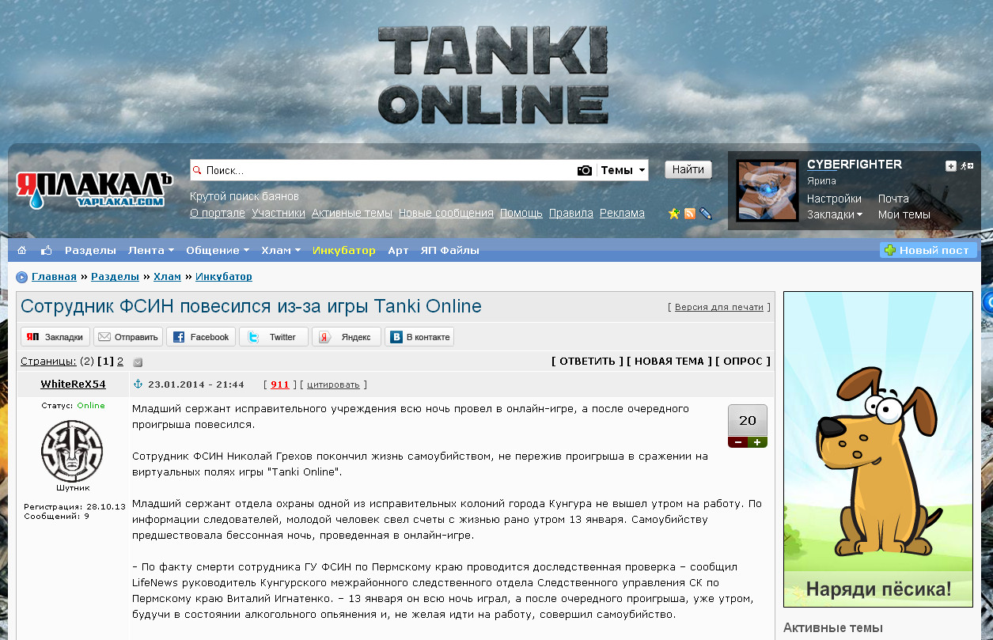Share the topic via Яндекс

[x=347, y=337]
